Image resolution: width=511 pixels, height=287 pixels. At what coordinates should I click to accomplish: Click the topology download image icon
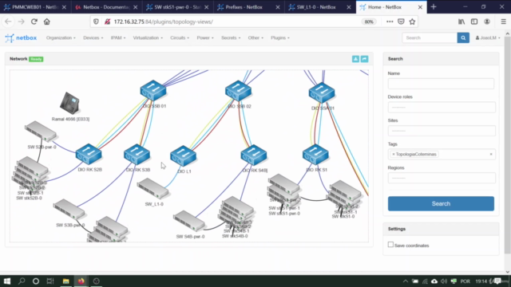pos(355,59)
